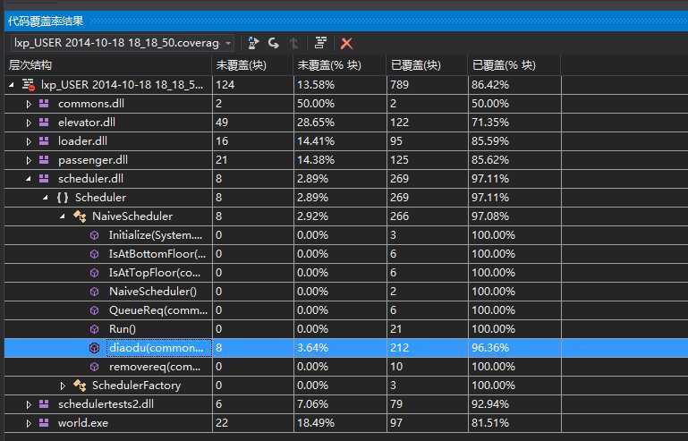Sort by the 层次结构 column header

108,65
